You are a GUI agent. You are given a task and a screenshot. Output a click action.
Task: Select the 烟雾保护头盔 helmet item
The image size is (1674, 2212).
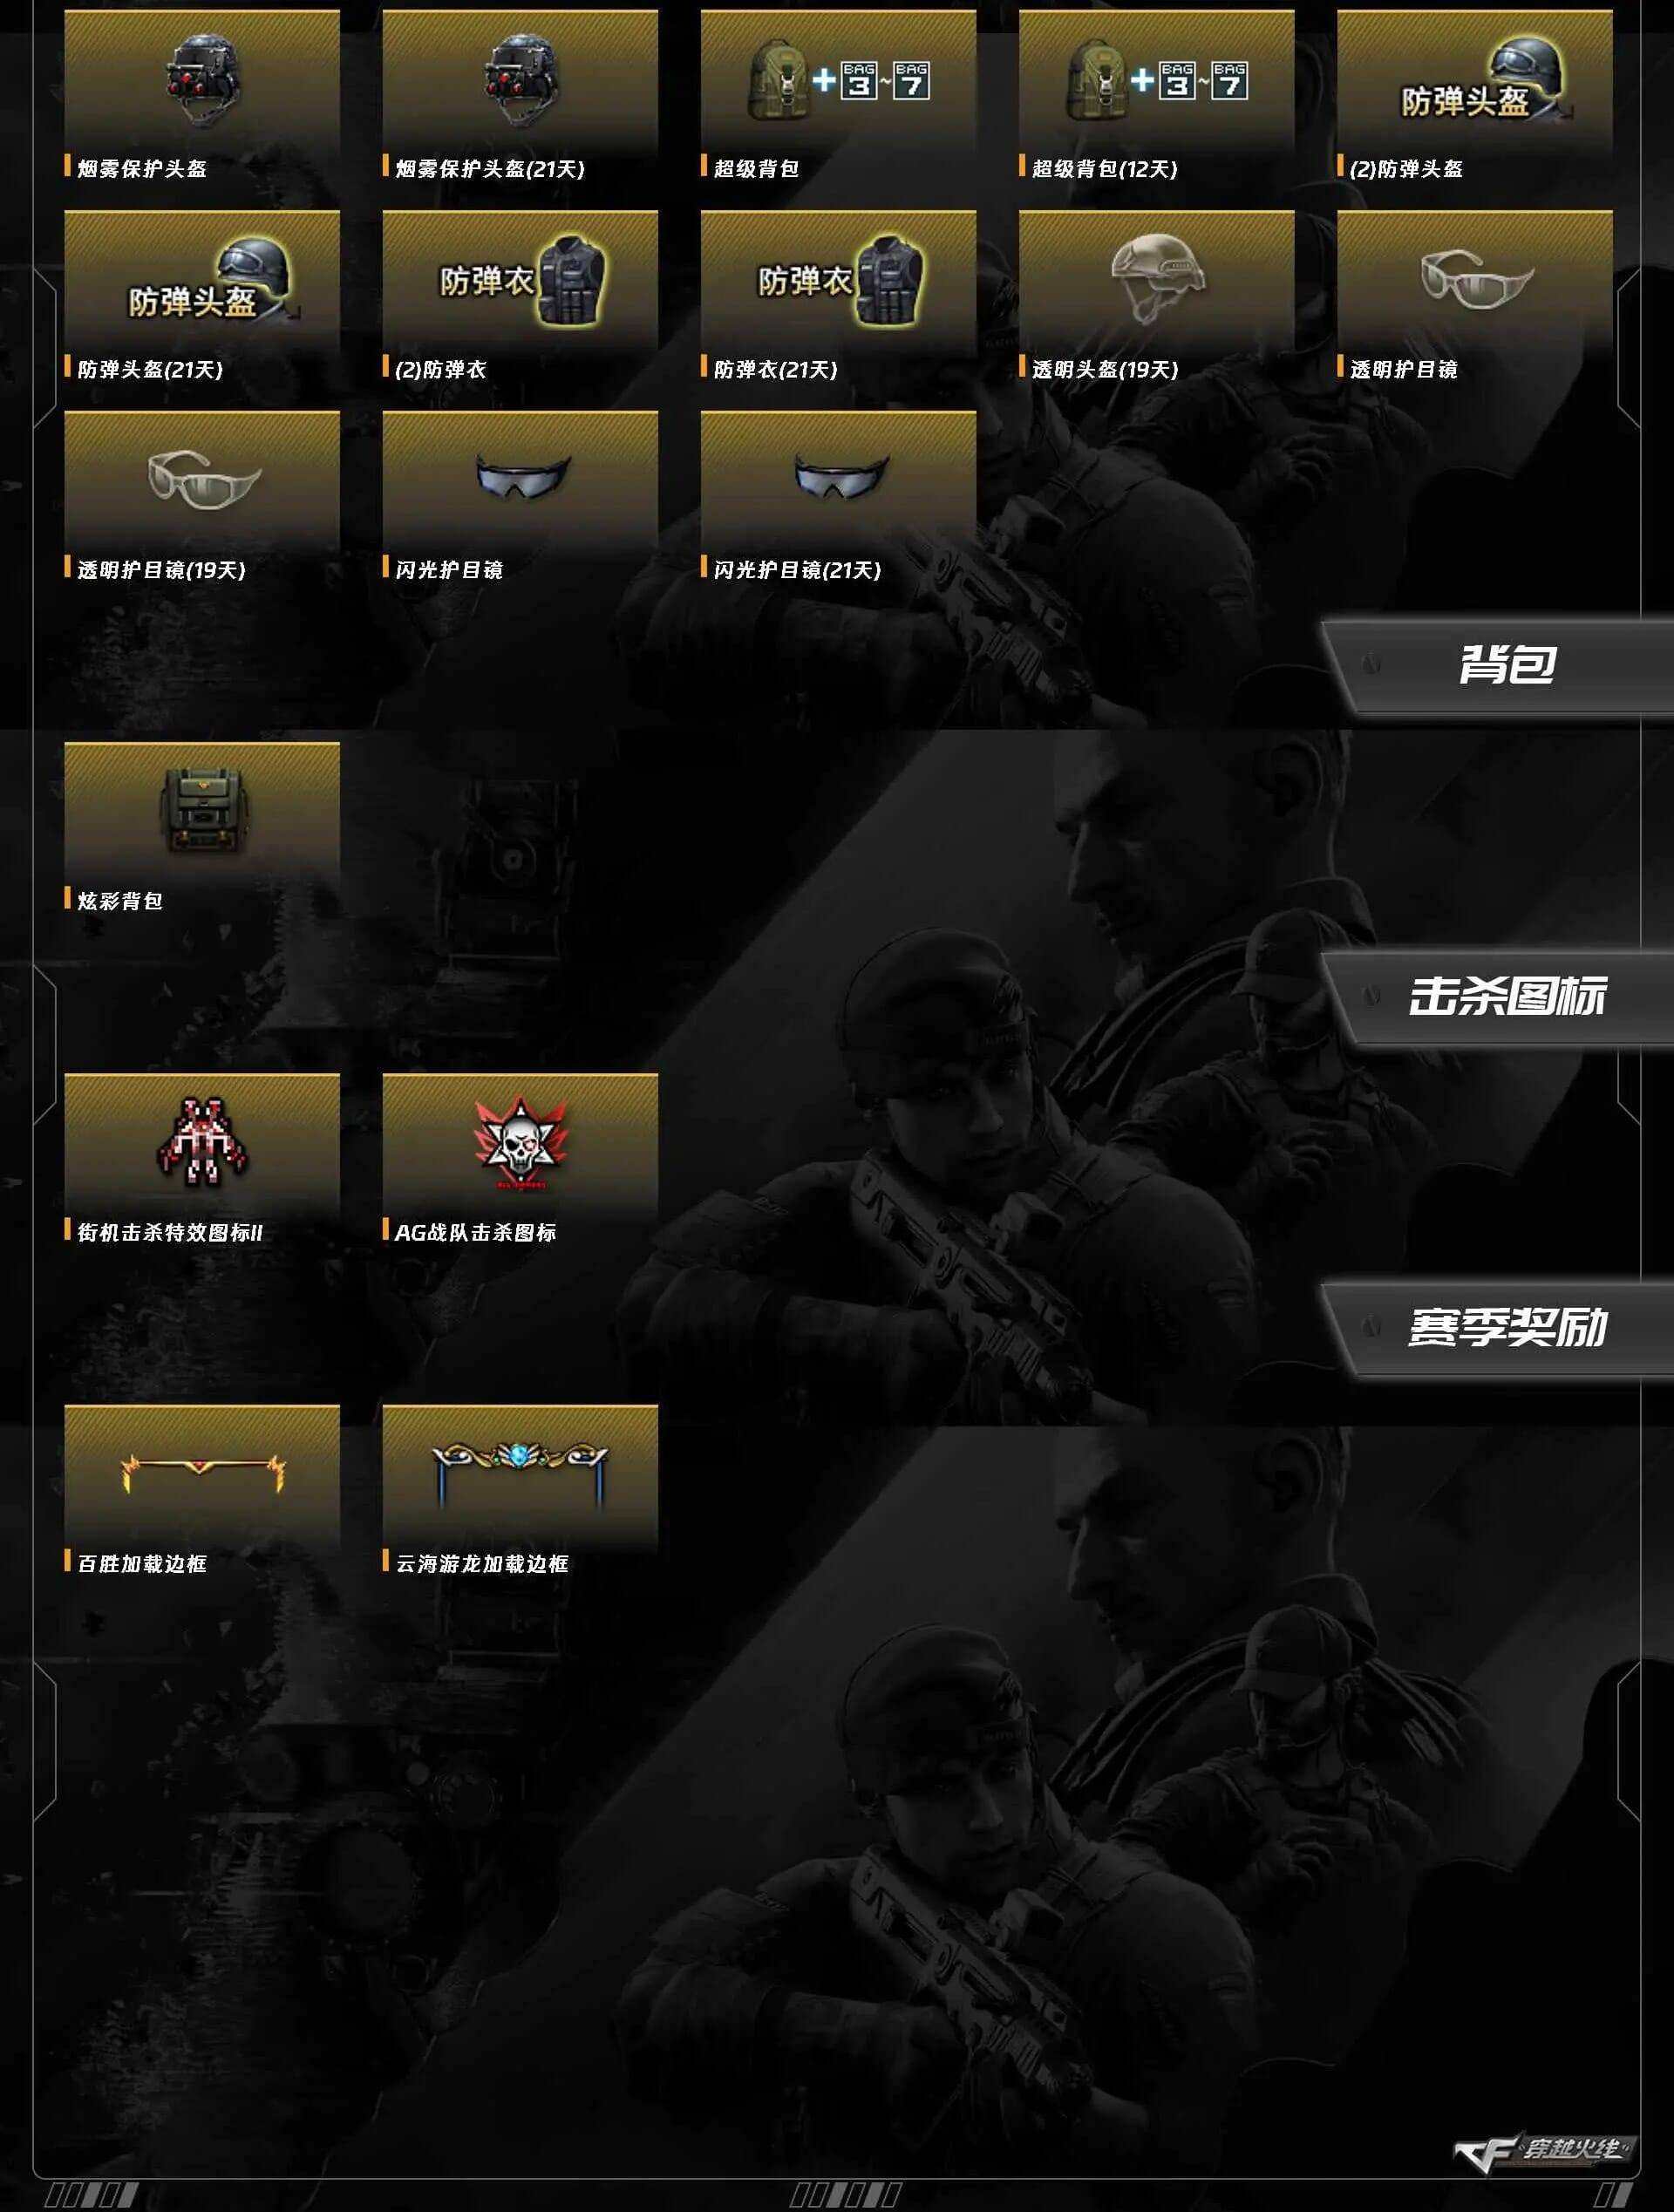(x=202, y=96)
